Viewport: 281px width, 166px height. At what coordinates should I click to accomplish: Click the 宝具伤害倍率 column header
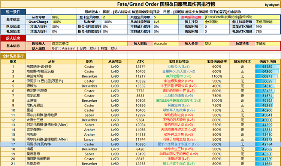(217, 62)
